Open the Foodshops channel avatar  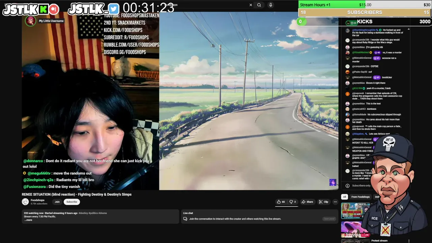[x=25, y=202]
